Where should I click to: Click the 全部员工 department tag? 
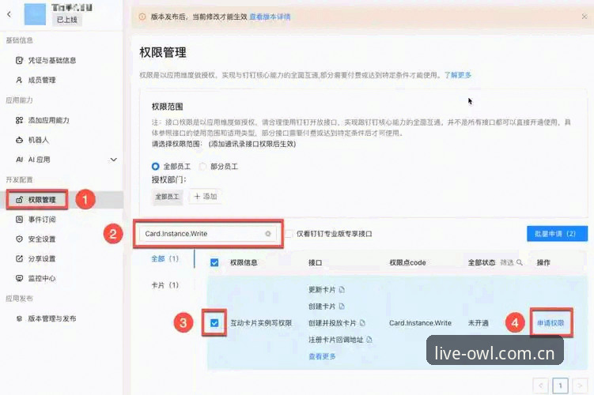coord(167,197)
